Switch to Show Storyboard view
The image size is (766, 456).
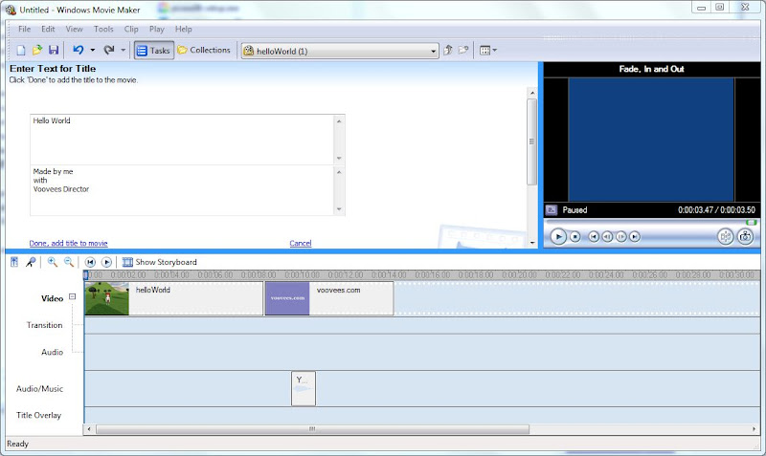coord(159,262)
